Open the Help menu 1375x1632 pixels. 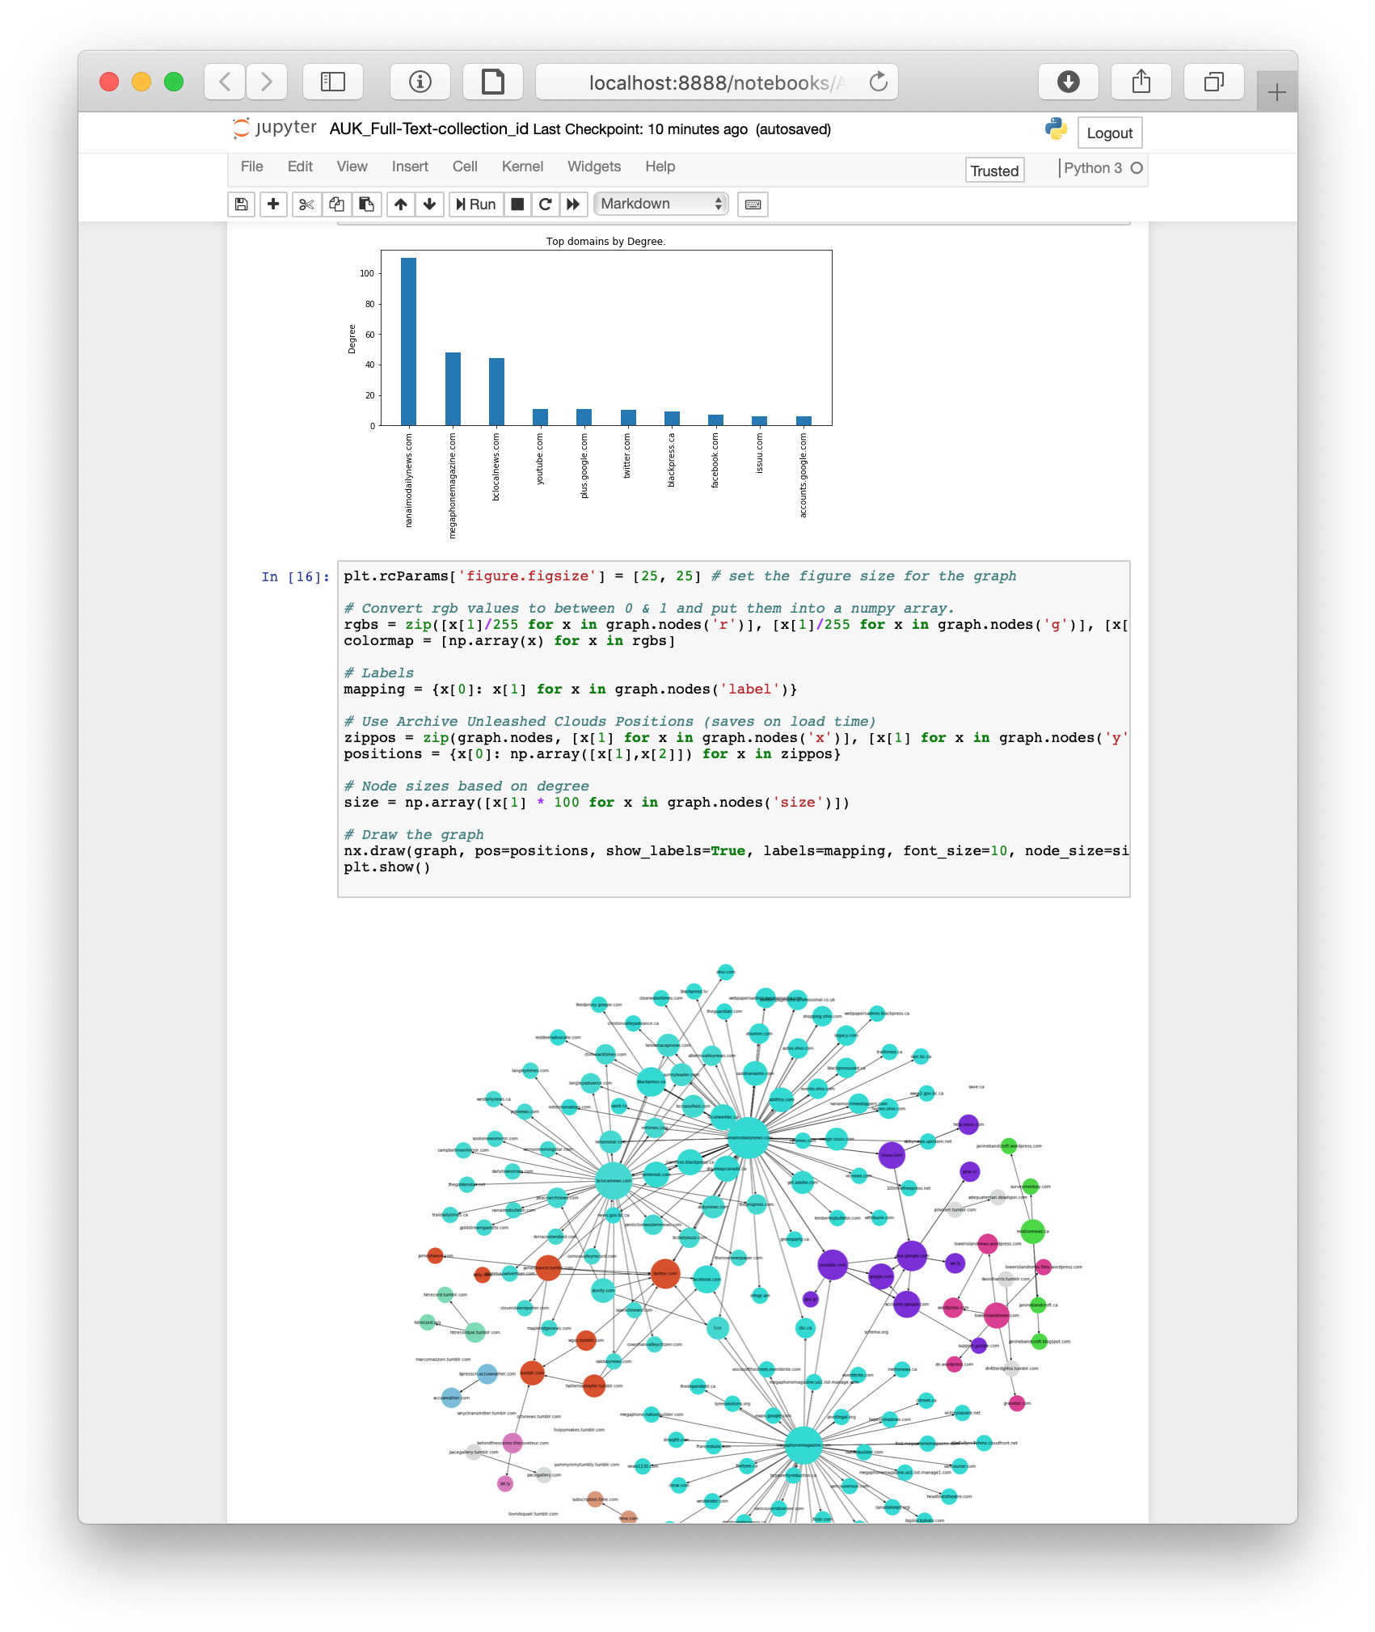coord(660,167)
